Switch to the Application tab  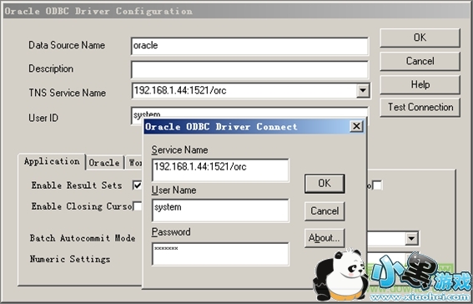click(x=52, y=161)
